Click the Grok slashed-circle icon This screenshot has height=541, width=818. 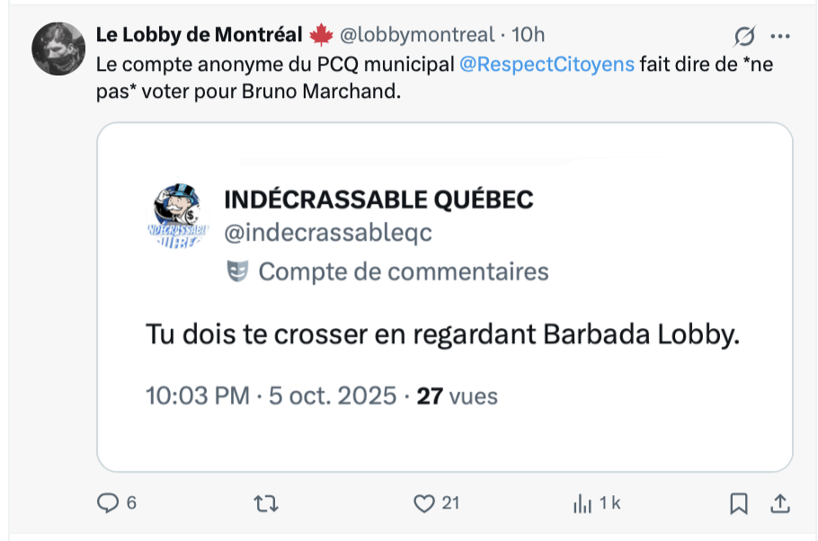point(743,36)
